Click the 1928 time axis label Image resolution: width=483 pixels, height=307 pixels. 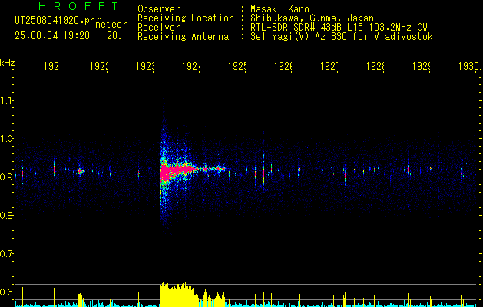(375, 67)
